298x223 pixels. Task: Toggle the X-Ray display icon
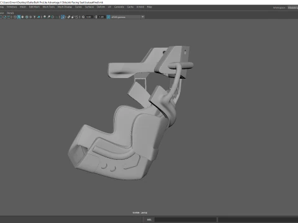click(x=69, y=17)
